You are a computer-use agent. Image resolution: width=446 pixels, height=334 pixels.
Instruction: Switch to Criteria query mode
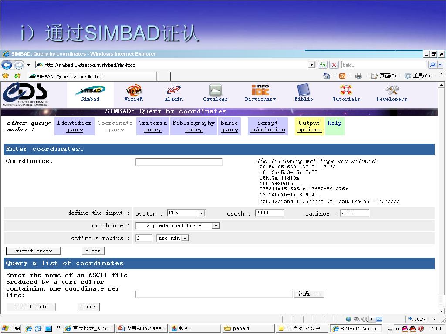click(x=153, y=127)
